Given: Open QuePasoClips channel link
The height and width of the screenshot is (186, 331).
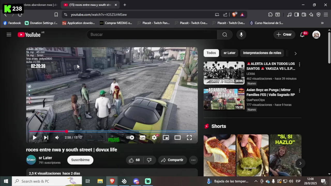Looking at the screenshot, I should [x=256, y=100].
